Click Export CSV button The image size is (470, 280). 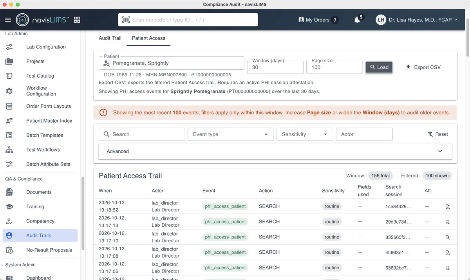pyautogui.click(x=423, y=67)
